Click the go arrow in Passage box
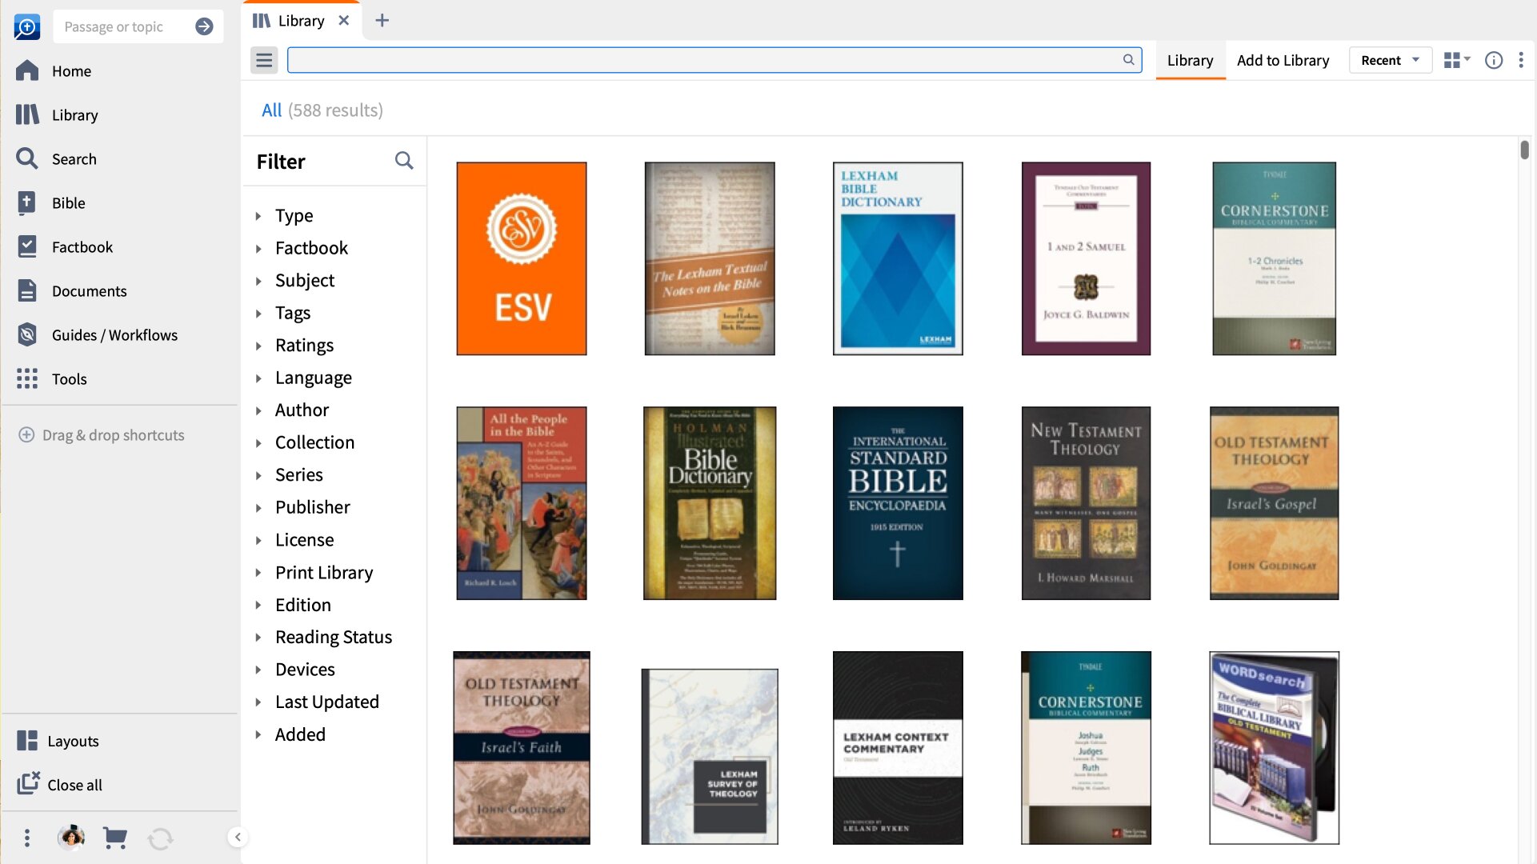1537x864 pixels. click(x=204, y=26)
